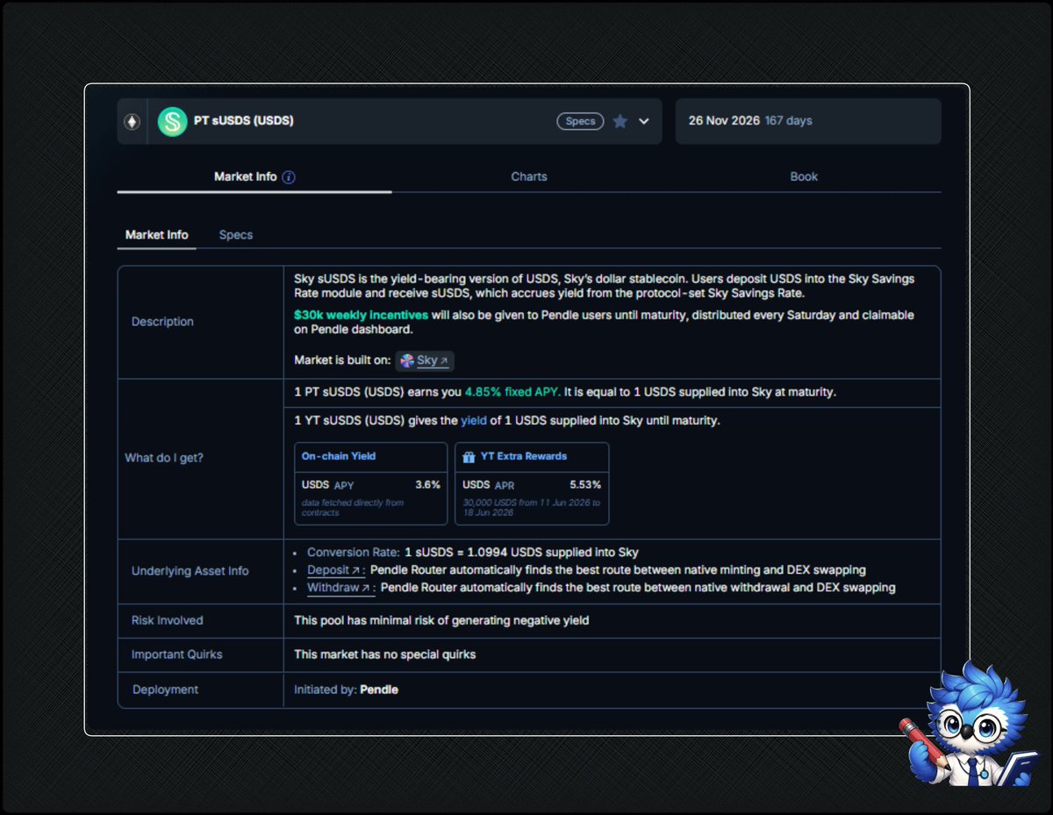This screenshot has height=815, width=1053.
Task: Select the Market Info sub-tab
Action: click(x=157, y=235)
